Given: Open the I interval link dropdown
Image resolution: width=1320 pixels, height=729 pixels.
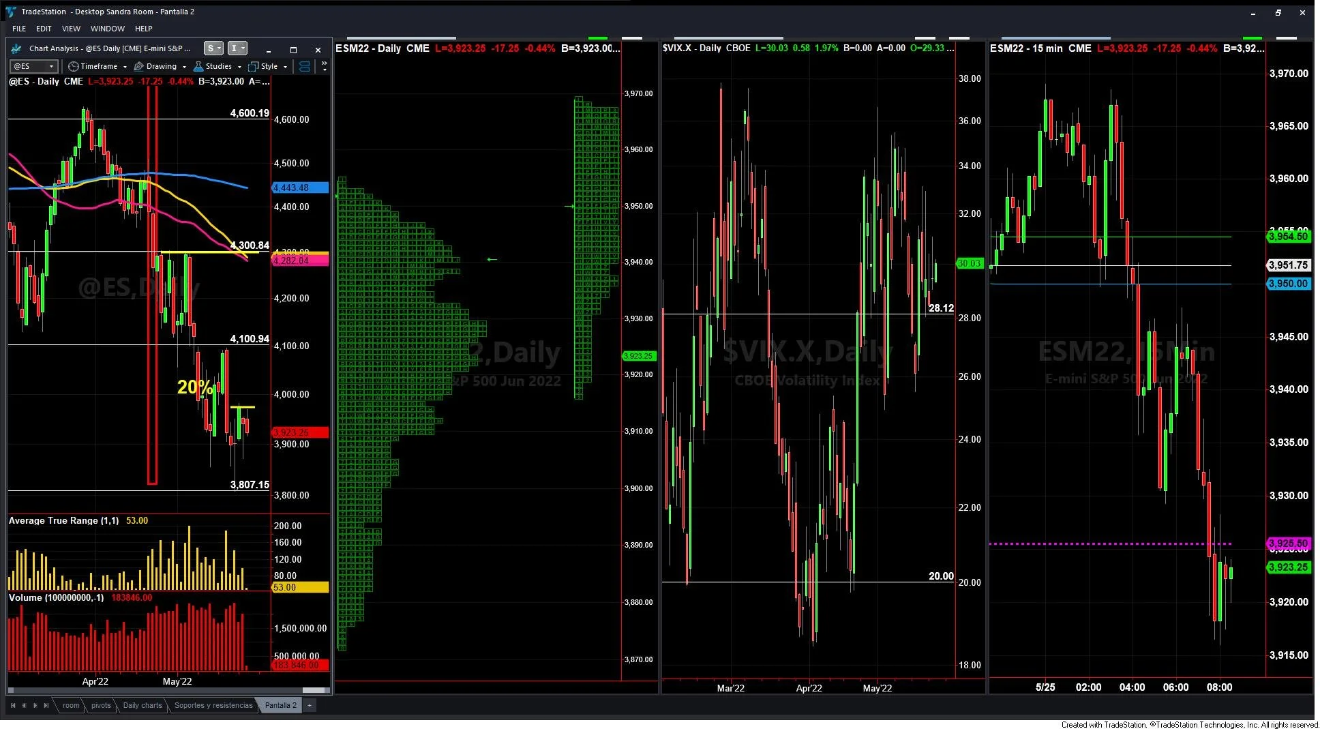Looking at the screenshot, I should pos(237,48).
